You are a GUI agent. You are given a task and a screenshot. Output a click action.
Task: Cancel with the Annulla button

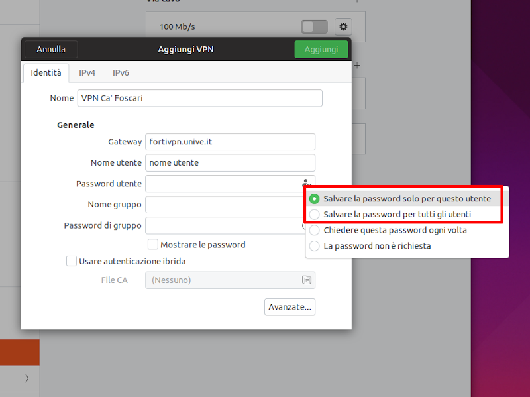click(x=51, y=49)
